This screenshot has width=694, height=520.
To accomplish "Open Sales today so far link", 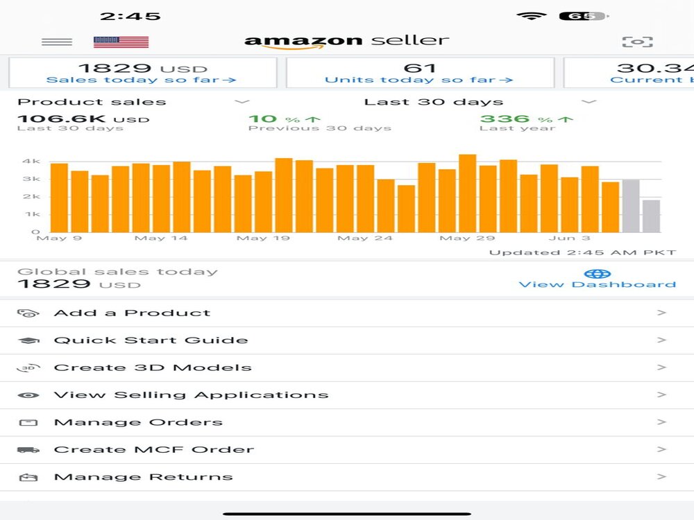I will click(x=141, y=80).
